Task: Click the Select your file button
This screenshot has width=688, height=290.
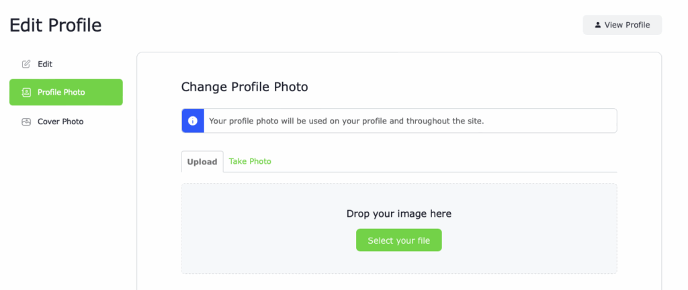Action: 399,240
